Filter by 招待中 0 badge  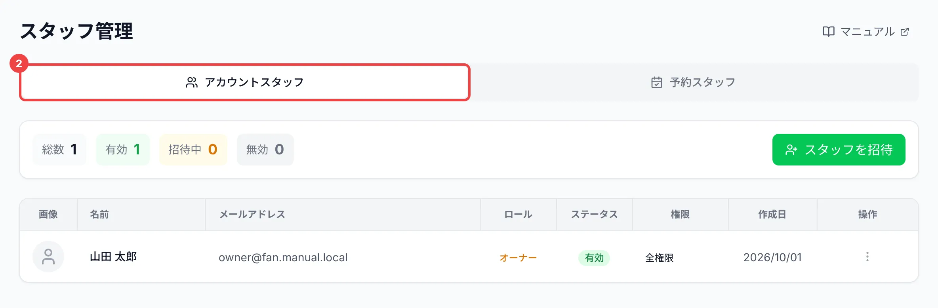(193, 150)
